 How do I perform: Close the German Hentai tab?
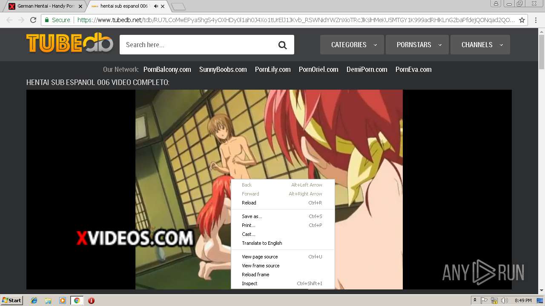[x=80, y=6]
